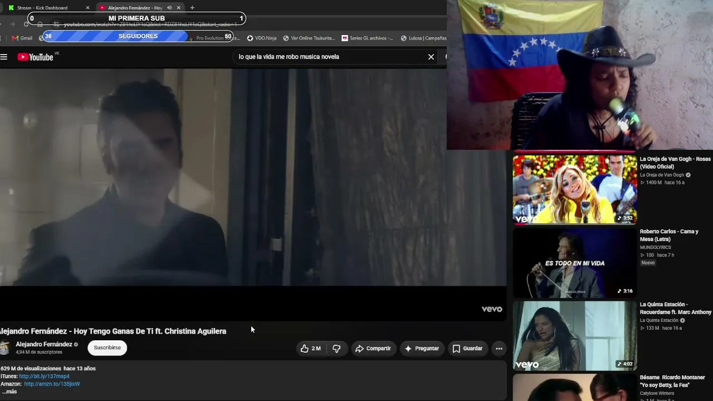The image size is (713, 401).
Task: Open the Alejandro Fernández channel name link
Action: [x=44, y=344]
